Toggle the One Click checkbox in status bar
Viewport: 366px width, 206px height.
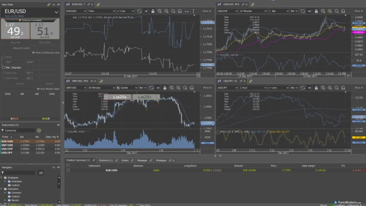[x=137, y=205]
